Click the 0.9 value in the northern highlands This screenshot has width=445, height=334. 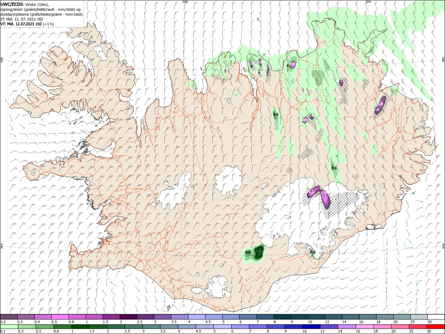coord(276,114)
